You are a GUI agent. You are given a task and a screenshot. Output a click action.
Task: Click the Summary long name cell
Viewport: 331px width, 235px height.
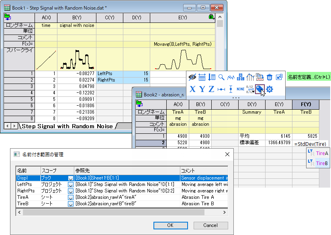tap(252, 112)
